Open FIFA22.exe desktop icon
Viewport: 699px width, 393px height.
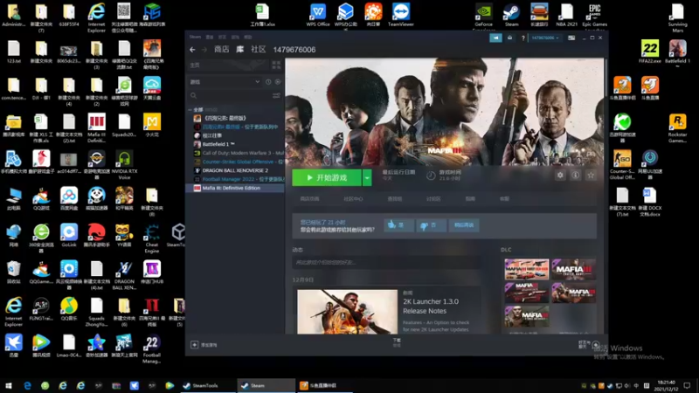click(x=649, y=52)
